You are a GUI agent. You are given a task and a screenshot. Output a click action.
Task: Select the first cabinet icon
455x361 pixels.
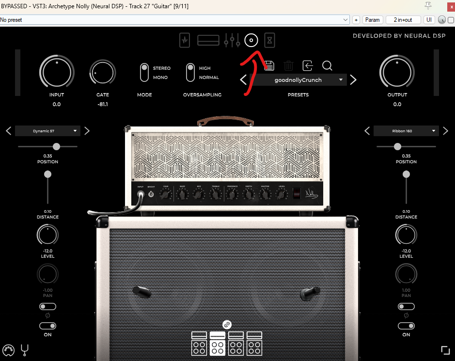[199, 344]
